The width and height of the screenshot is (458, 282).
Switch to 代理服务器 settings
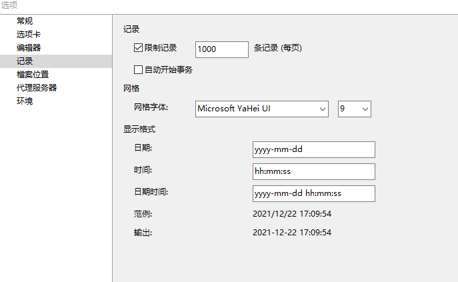coord(37,88)
